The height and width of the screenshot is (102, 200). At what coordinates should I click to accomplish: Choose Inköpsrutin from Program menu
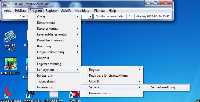pos(54,76)
